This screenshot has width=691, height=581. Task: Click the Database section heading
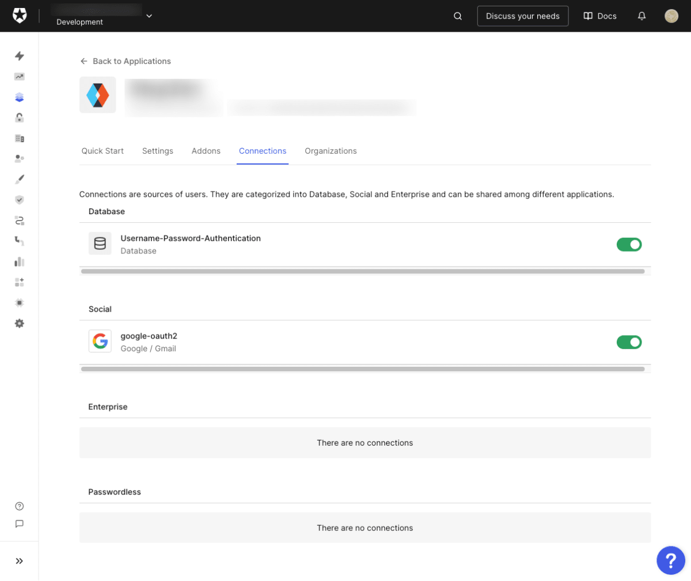[x=107, y=211]
